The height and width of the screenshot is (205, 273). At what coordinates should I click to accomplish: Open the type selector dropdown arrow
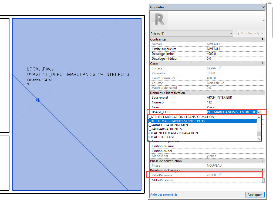(264, 21)
